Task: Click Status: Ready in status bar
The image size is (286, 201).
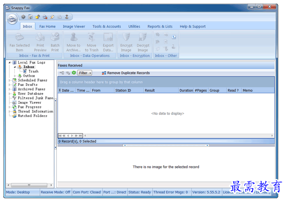Action: pos(139,192)
